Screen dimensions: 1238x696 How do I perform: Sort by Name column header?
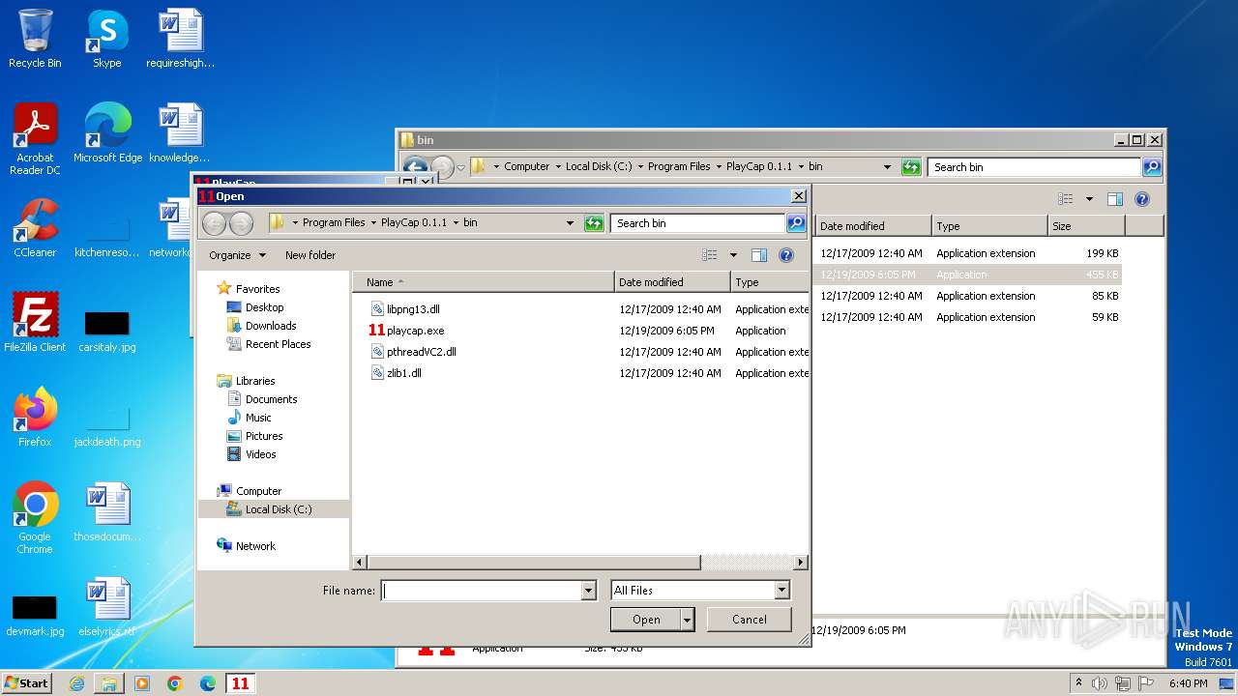coord(483,282)
